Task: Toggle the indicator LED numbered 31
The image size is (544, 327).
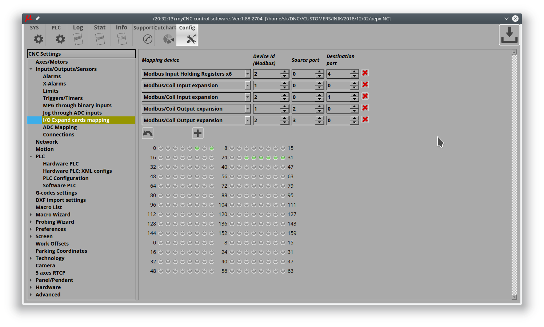Action: [283, 157]
